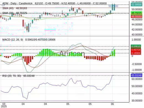The image size is (144, 108).
Task: Click the red 48.59163 price tag
Action: tap(137, 16)
